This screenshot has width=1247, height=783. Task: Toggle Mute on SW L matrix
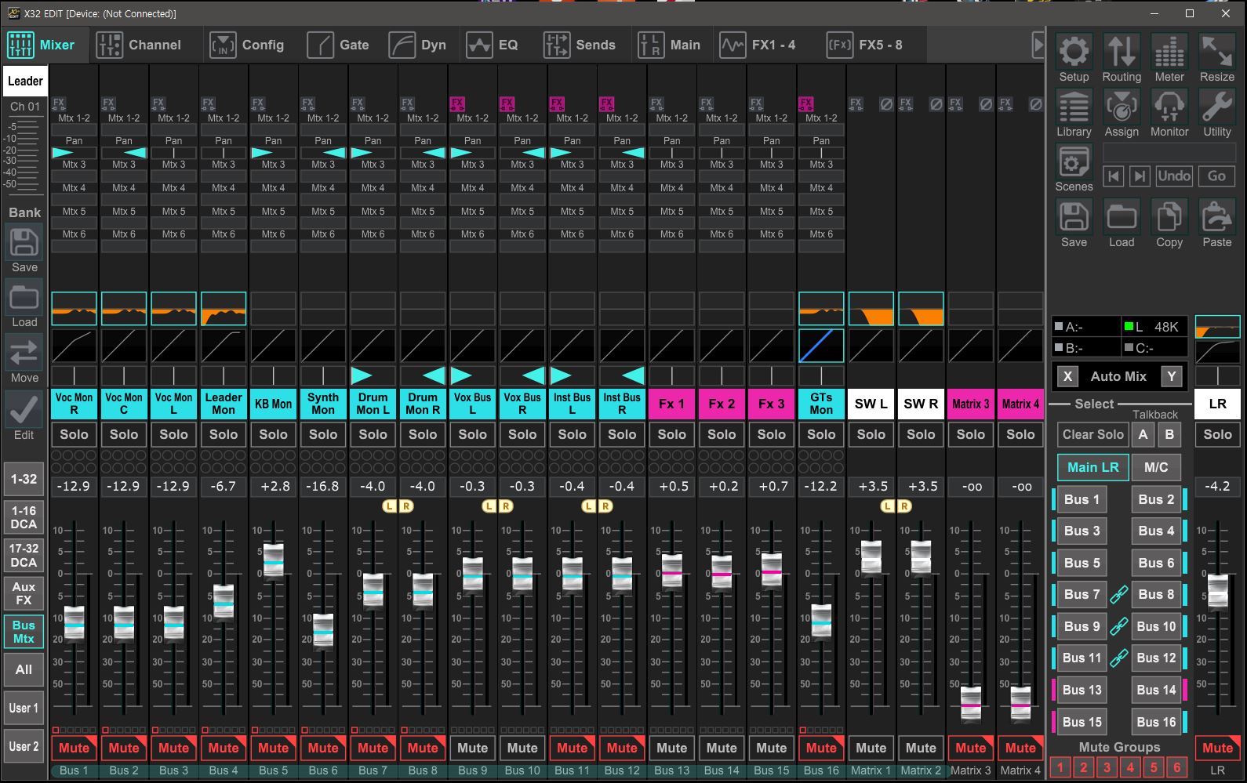click(871, 748)
